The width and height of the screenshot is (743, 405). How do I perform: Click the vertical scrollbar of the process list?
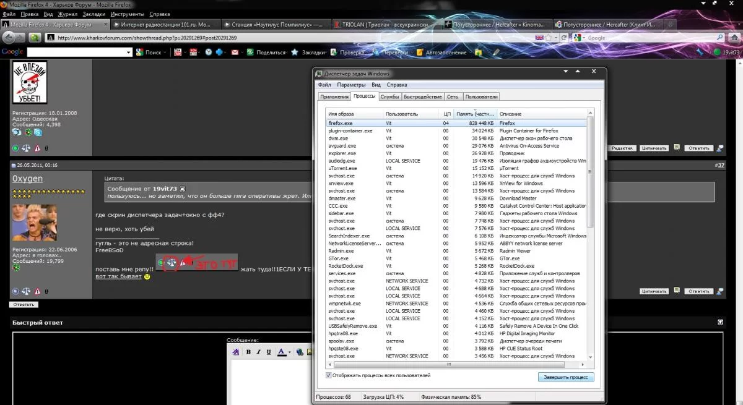590,235
